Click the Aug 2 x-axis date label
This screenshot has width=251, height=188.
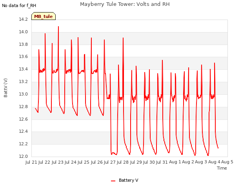coord(188,162)
